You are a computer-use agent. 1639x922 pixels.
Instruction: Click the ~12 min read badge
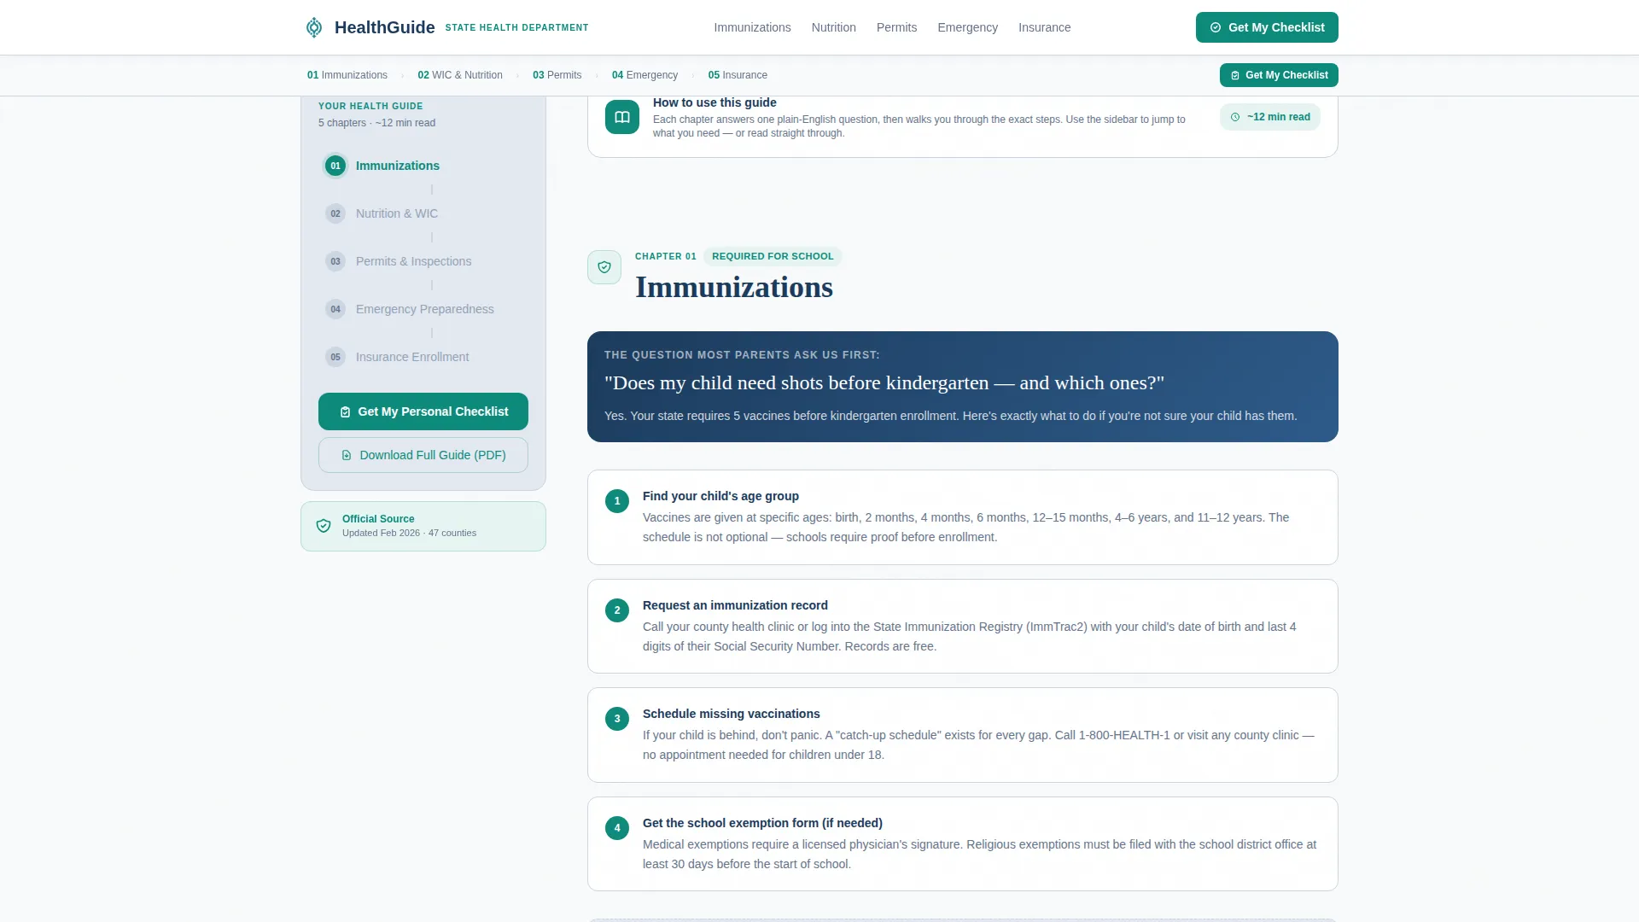[x=1269, y=117]
